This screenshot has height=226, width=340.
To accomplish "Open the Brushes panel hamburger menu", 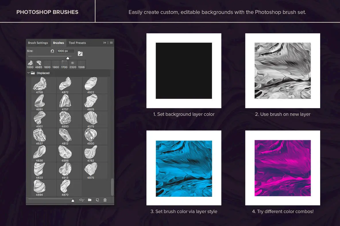I will click(x=111, y=43).
